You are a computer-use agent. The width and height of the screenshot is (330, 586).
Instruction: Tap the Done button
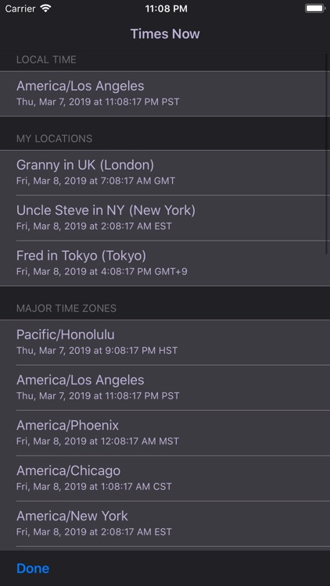(33, 568)
